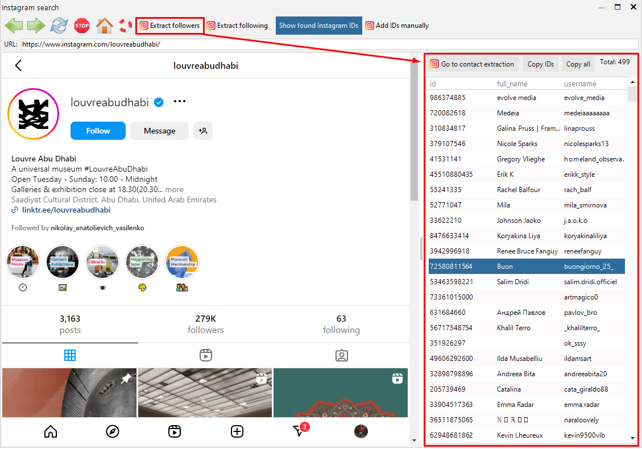Click Copy all button
The width and height of the screenshot is (642, 449).
(x=578, y=64)
